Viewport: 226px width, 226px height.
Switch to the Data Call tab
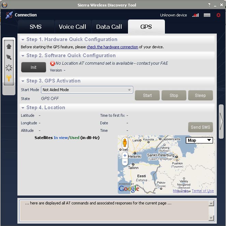(109, 27)
